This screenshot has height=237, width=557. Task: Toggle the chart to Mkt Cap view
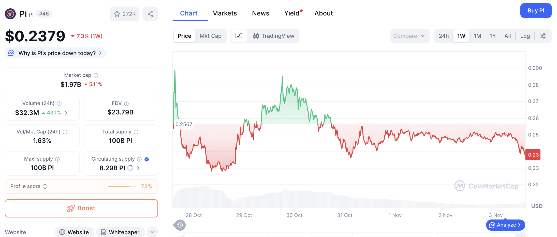[x=210, y=36]
